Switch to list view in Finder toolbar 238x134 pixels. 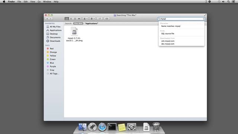pos(71,19)
